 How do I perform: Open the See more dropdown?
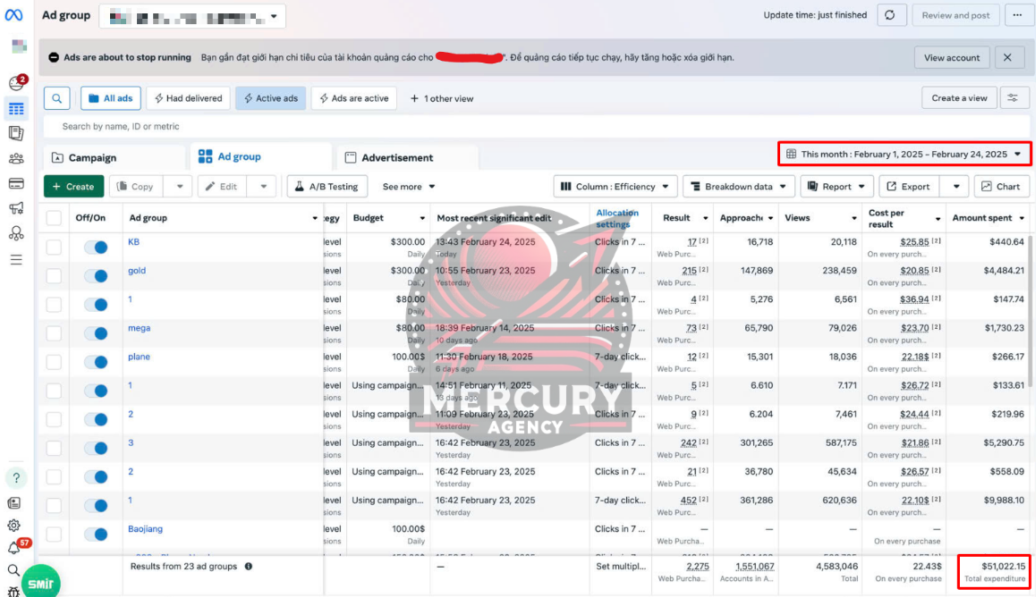tap(409, 187)
